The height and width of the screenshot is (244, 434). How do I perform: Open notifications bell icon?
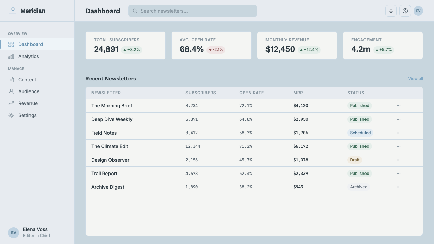click(x=391, y=11)
